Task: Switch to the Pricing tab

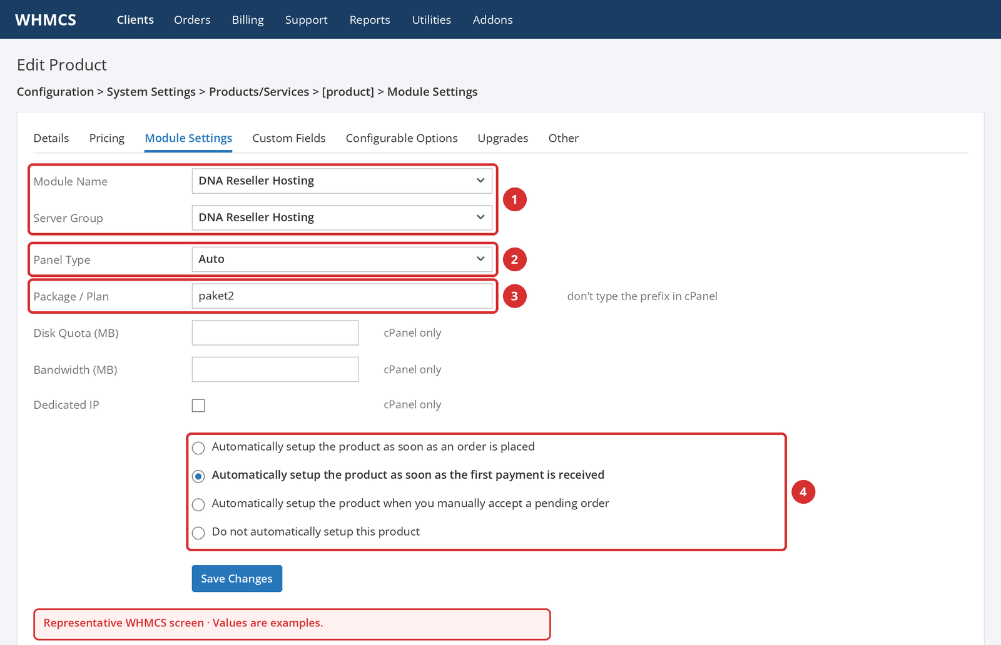Action: click(x=107, y=138)
